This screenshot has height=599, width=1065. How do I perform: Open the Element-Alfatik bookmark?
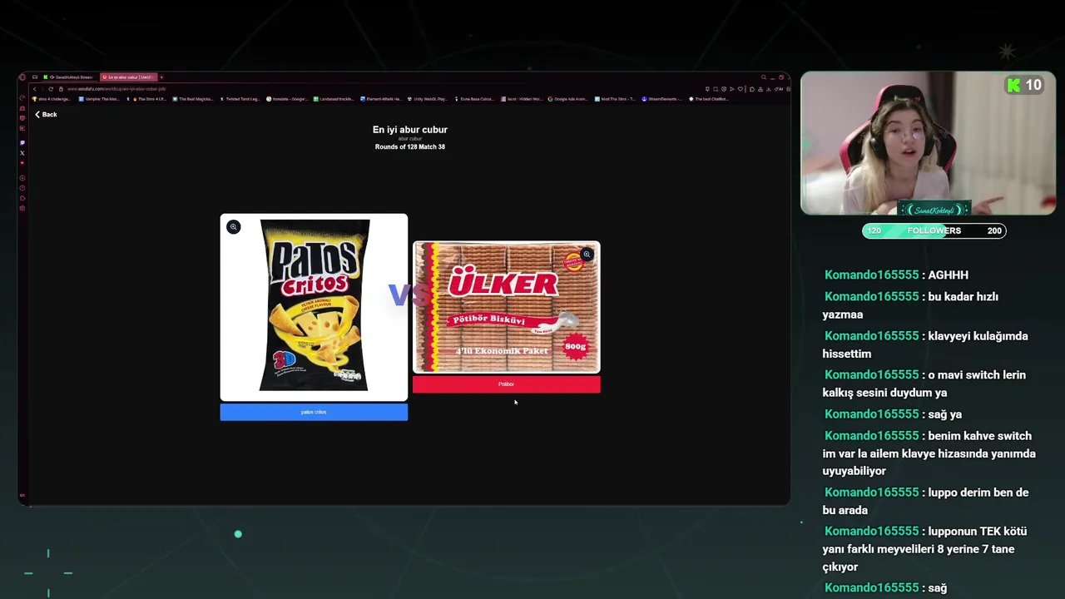[x=381, y=99]
